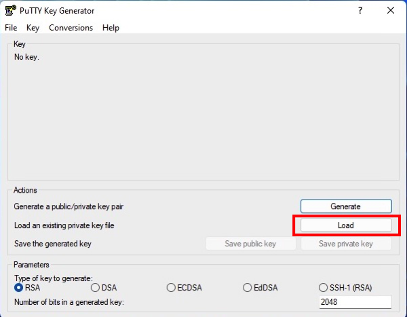Select the DSA key type
The image size is (407, 317).
click(104, 288)
